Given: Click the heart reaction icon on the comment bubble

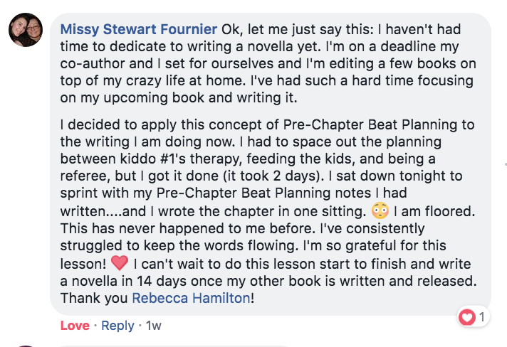Looking at the screenshot, I should [x=467, y=317].
